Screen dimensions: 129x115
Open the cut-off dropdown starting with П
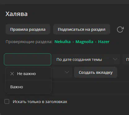(126, 59)
